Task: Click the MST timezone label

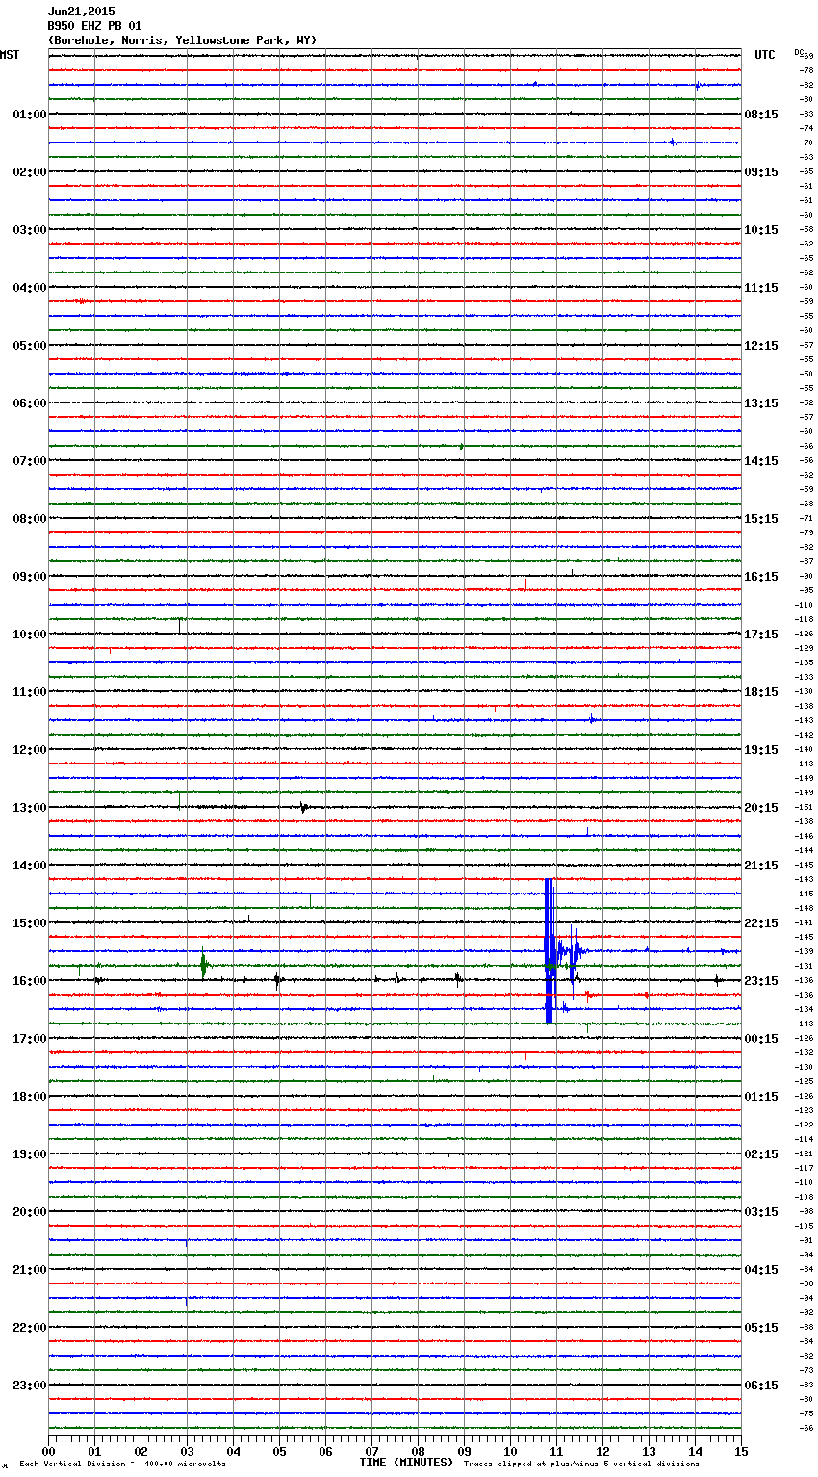Action: 10,55
